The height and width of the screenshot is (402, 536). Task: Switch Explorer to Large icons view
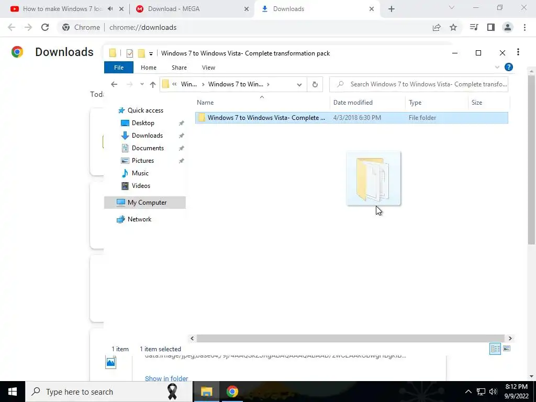(507, 349)
